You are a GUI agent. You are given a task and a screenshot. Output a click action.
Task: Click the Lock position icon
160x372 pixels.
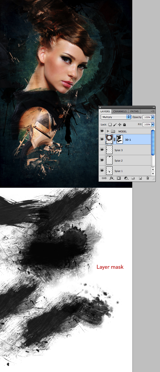[120, 125]
